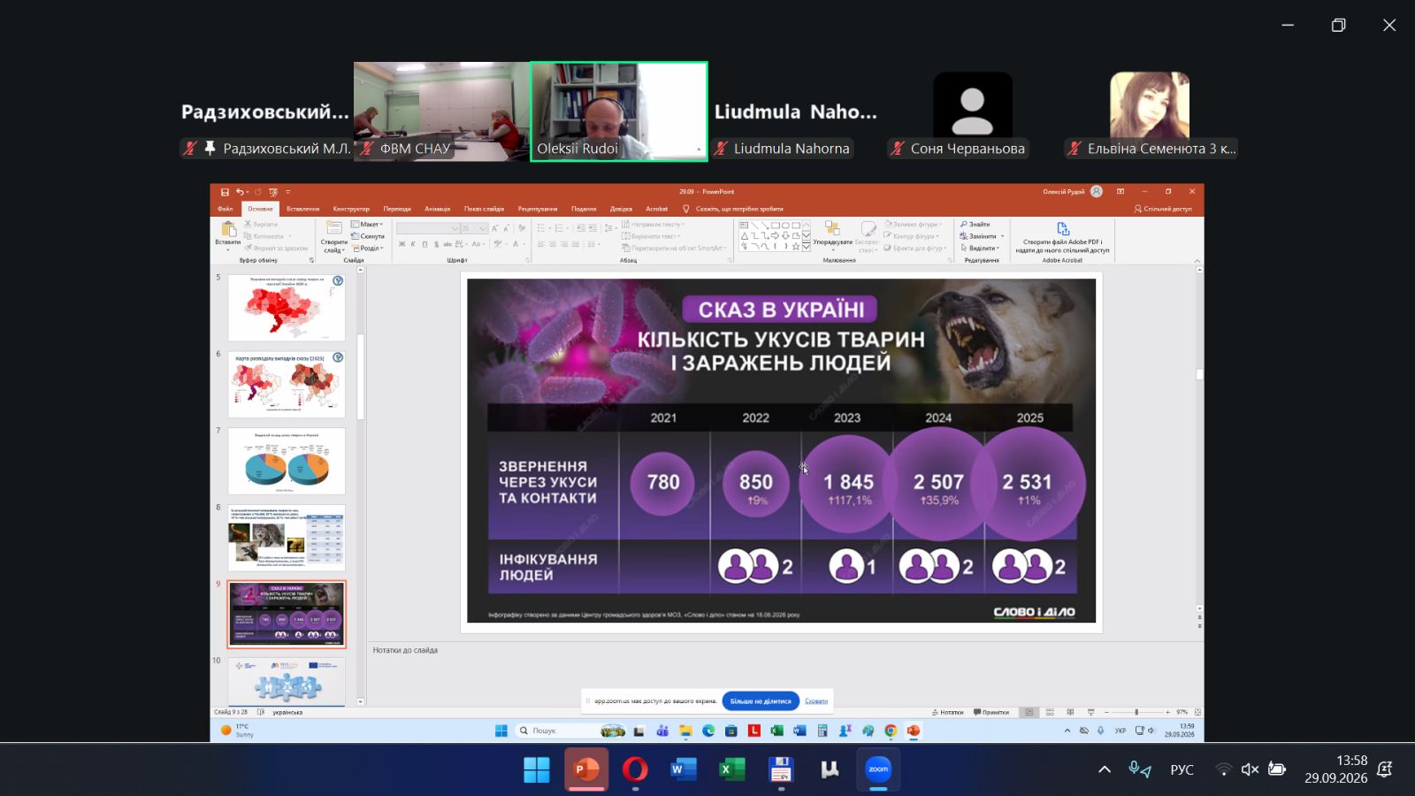Toggle the Примітки comments pane button

pos(991,712)
